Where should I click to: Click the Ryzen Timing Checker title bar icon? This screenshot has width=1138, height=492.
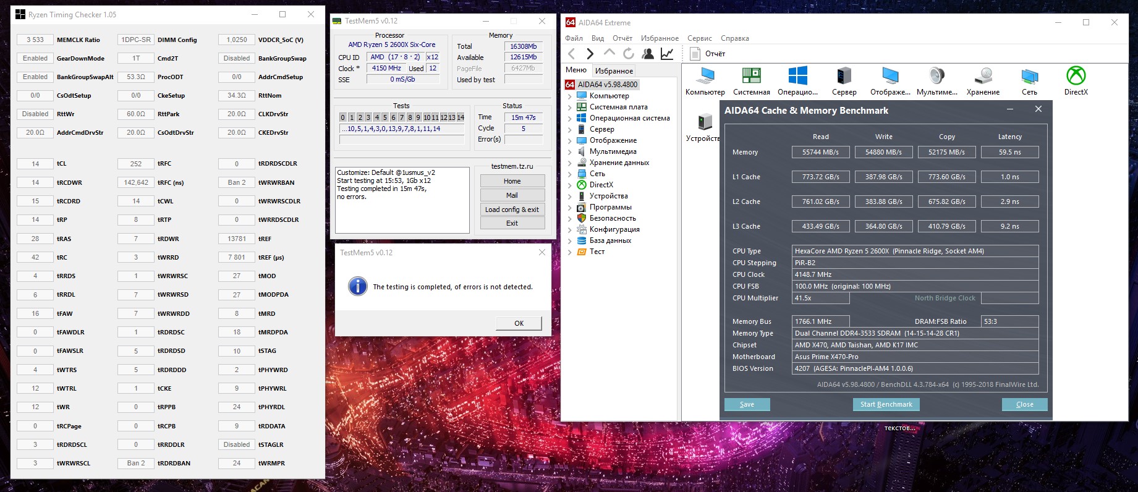click(20, 14)
